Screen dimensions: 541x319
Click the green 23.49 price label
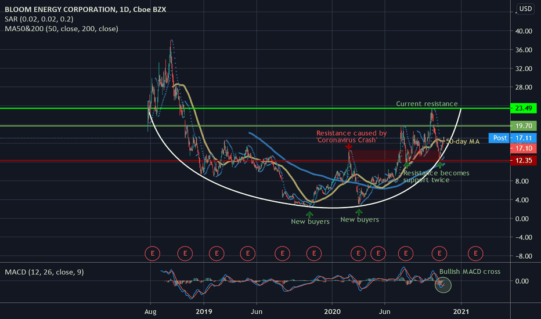pos(524,108)
